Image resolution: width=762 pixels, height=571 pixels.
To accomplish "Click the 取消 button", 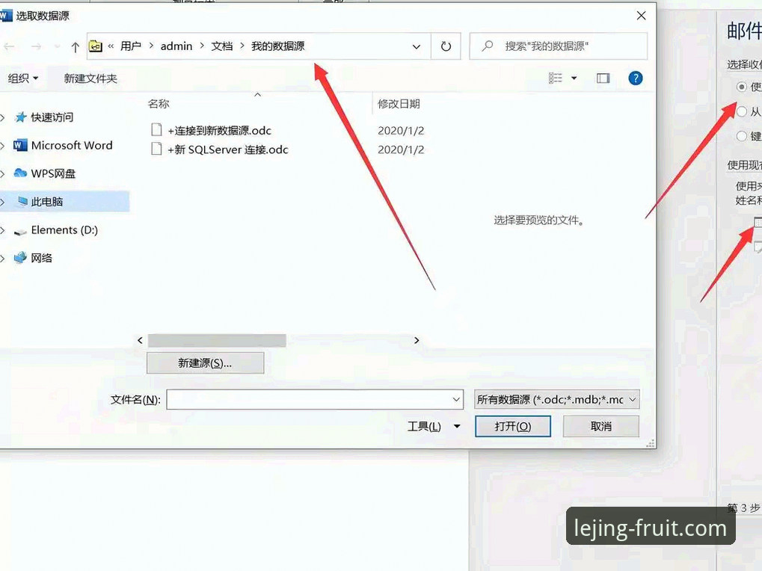I will [x=601, y=426].
